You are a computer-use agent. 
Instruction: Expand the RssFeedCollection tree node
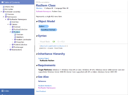tap(10, 30)
